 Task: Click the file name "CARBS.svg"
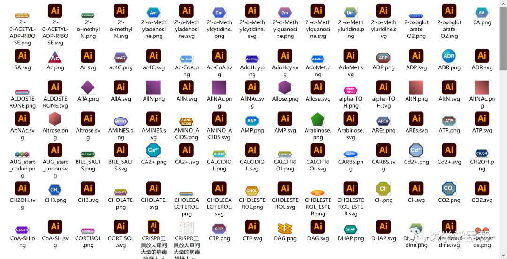383,165
